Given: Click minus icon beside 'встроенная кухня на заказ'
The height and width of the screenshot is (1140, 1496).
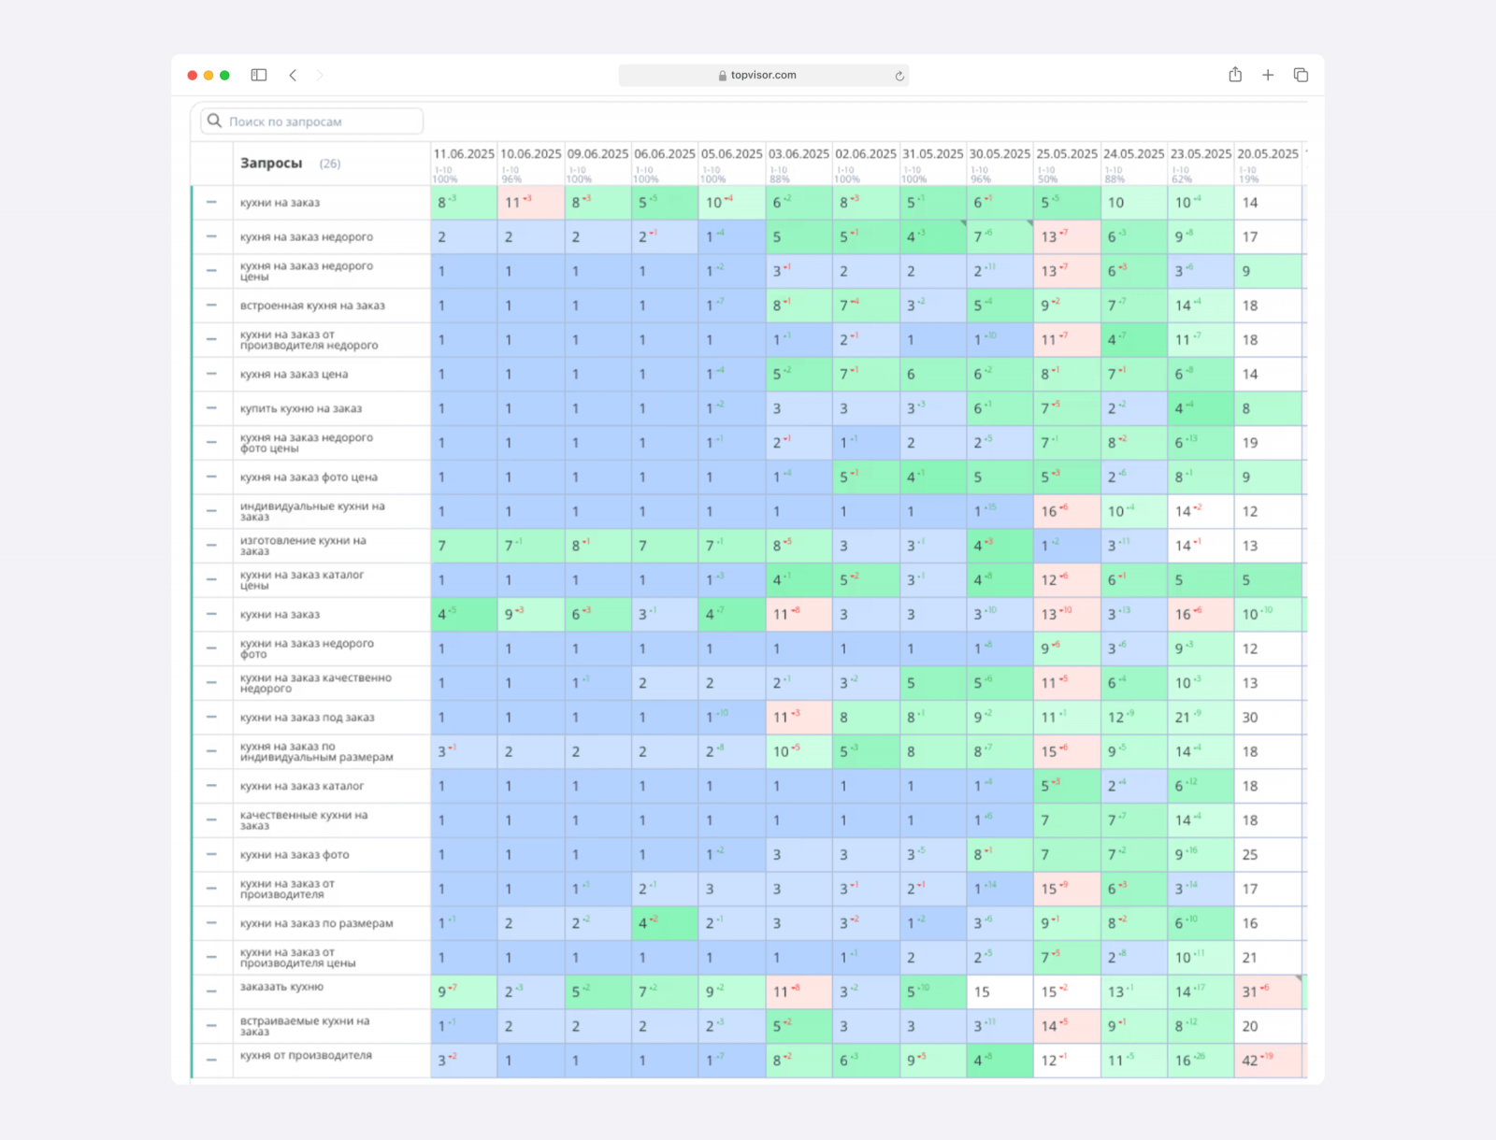Looking at the screenshot, I should point(211,306).
